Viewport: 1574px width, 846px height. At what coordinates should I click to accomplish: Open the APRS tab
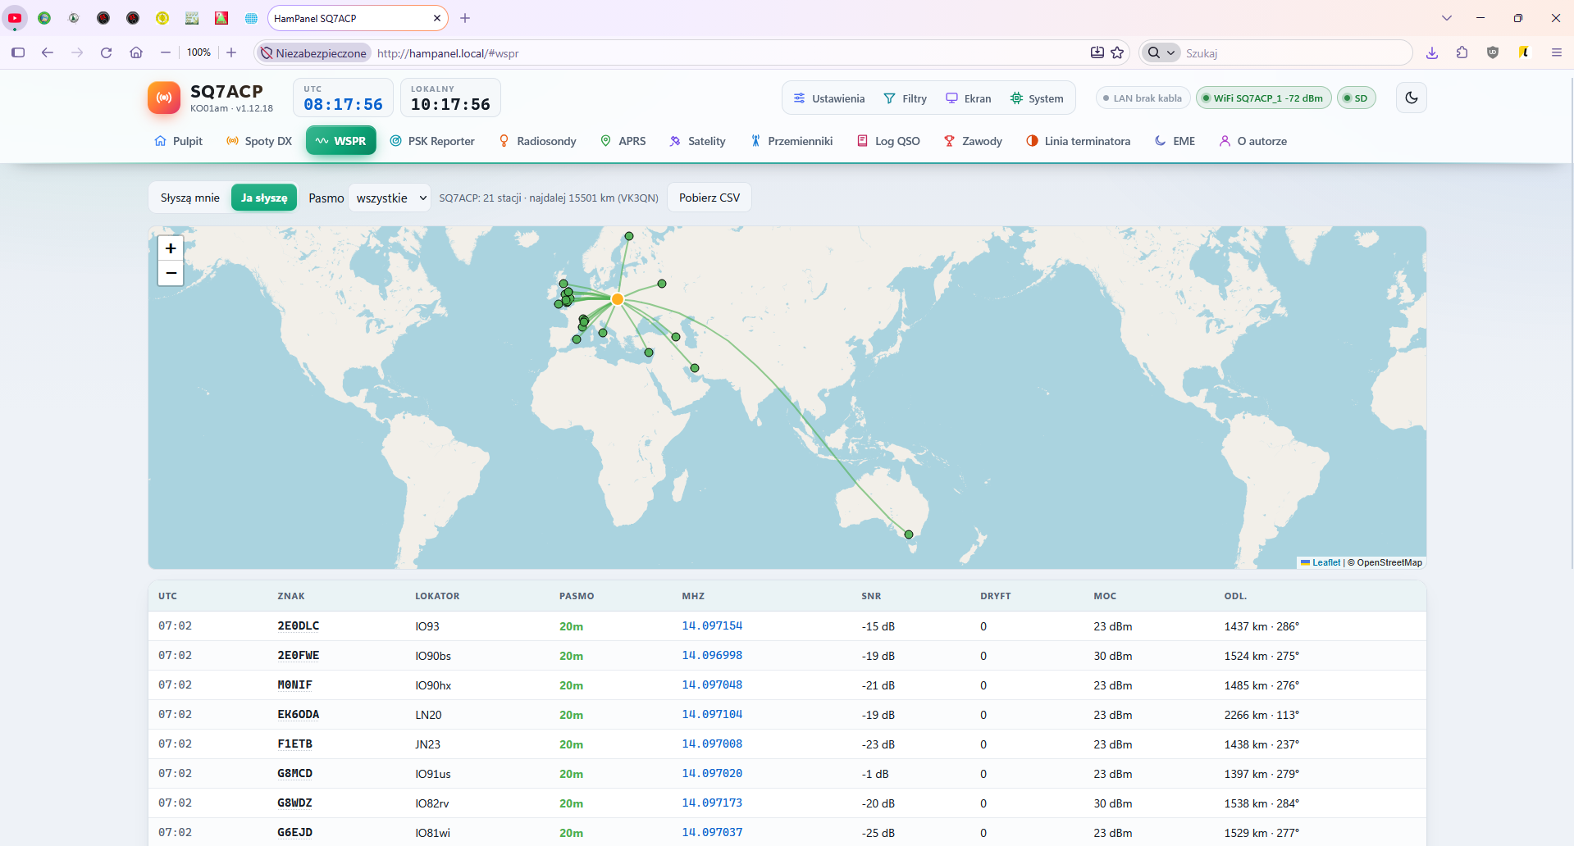tap(623, 141)
